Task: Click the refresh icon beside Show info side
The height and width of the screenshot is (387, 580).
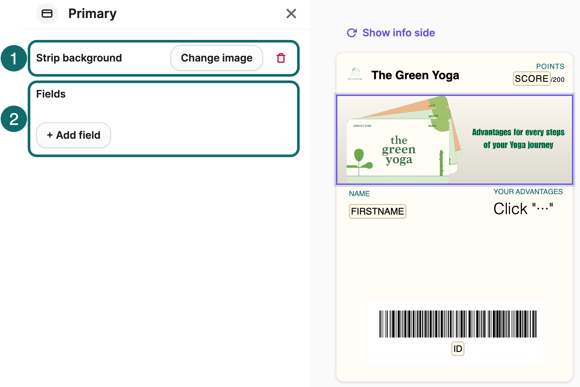Action: pyautogui.click(x=352, y=33)
